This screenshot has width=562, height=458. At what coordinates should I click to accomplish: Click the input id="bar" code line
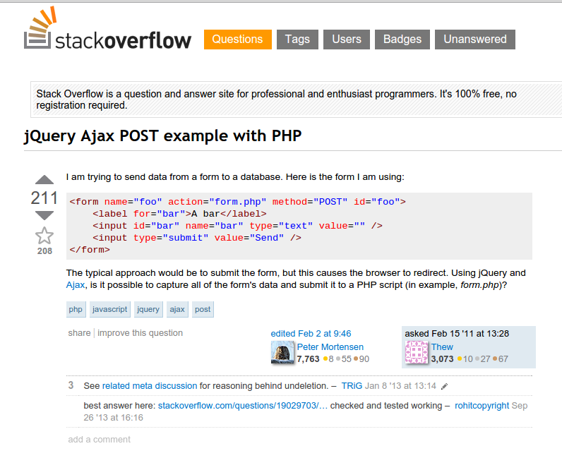tap(238, 226)
